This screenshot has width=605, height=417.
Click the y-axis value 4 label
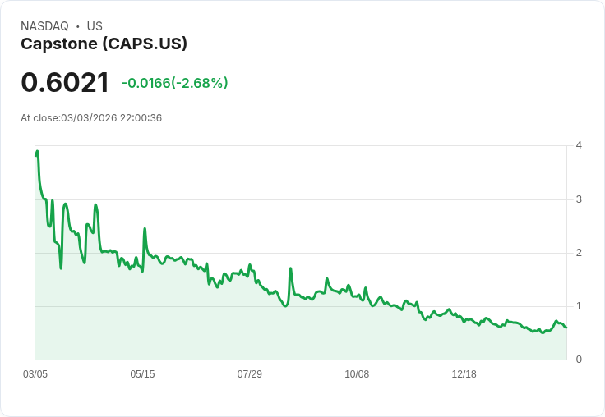[x=580, y=145]
